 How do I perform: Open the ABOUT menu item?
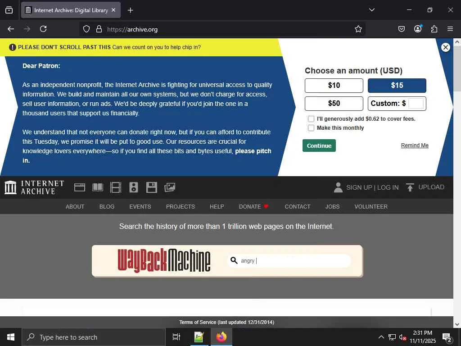pyautogui.click(x=75, y=207)
